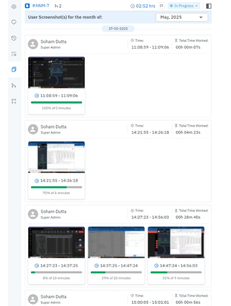The width and height of the screenshot is (231, 306).
Task: Open the May, 2025 month dropdown
Action: tap(181, 17)
